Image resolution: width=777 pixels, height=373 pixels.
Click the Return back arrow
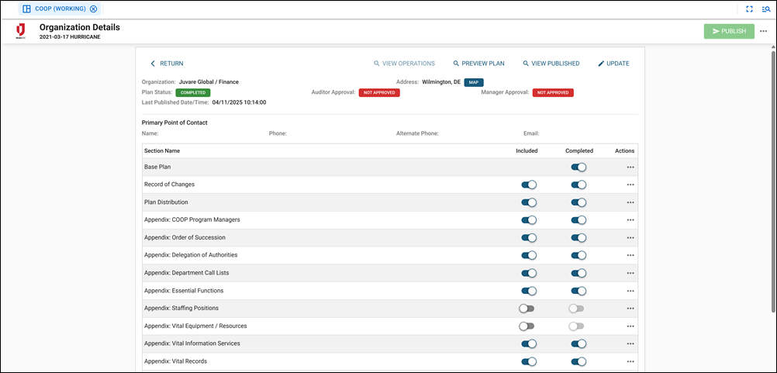click(x=153, y=64)
